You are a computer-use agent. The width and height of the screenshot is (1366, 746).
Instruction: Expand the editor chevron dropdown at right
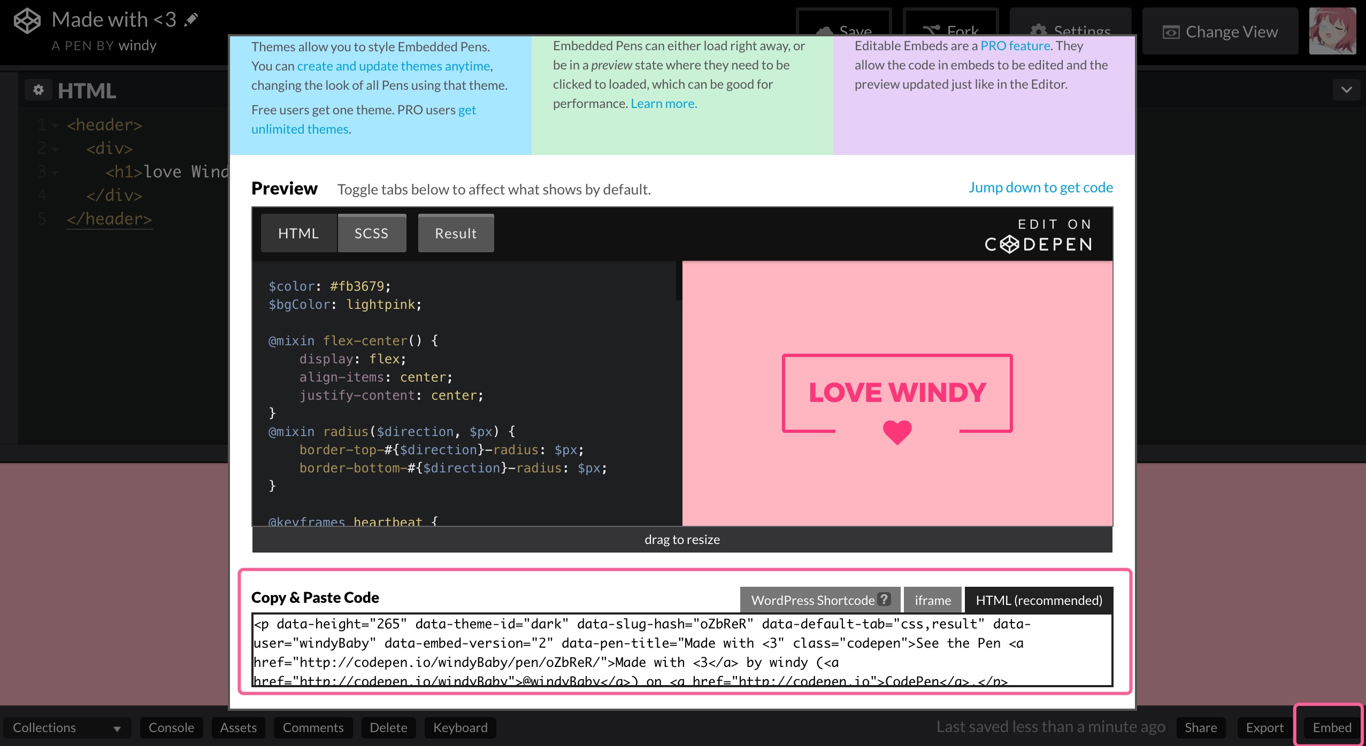point(1347,90)
